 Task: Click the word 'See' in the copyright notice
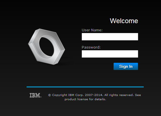click(138, 95)
